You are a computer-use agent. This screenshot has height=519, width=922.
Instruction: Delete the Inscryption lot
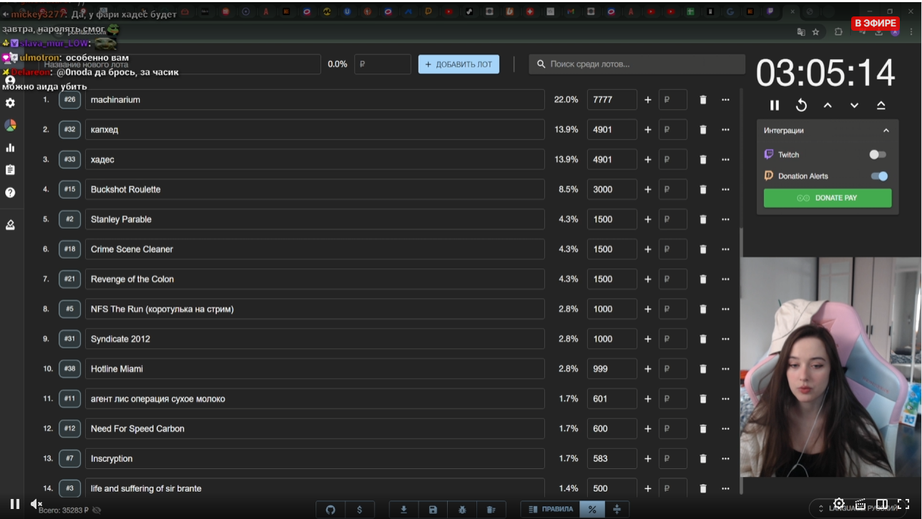pyautogui.click(x=703, y=459)
